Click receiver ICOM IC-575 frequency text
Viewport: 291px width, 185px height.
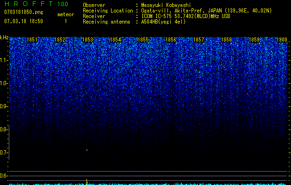coord(186,16)
